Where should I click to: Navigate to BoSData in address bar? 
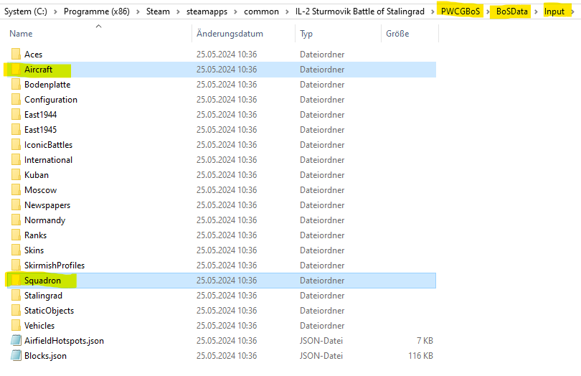tap(512, 12)
